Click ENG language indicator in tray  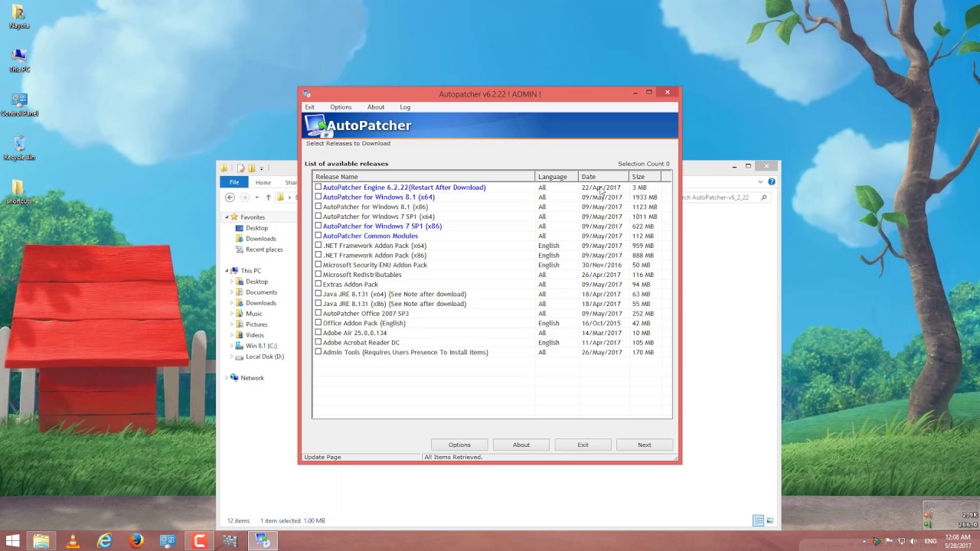tap(930, 541)
